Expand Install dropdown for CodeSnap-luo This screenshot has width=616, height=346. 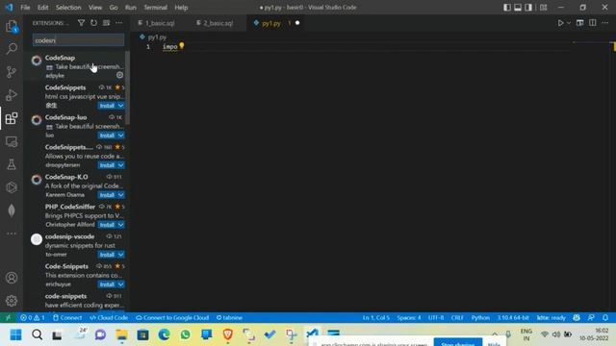(120, 136)
